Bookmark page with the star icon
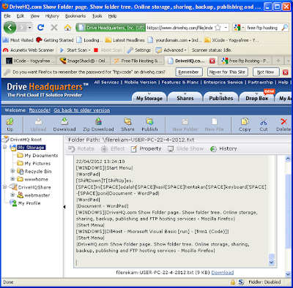Screen dimensions: 293x288 (218, 28)
